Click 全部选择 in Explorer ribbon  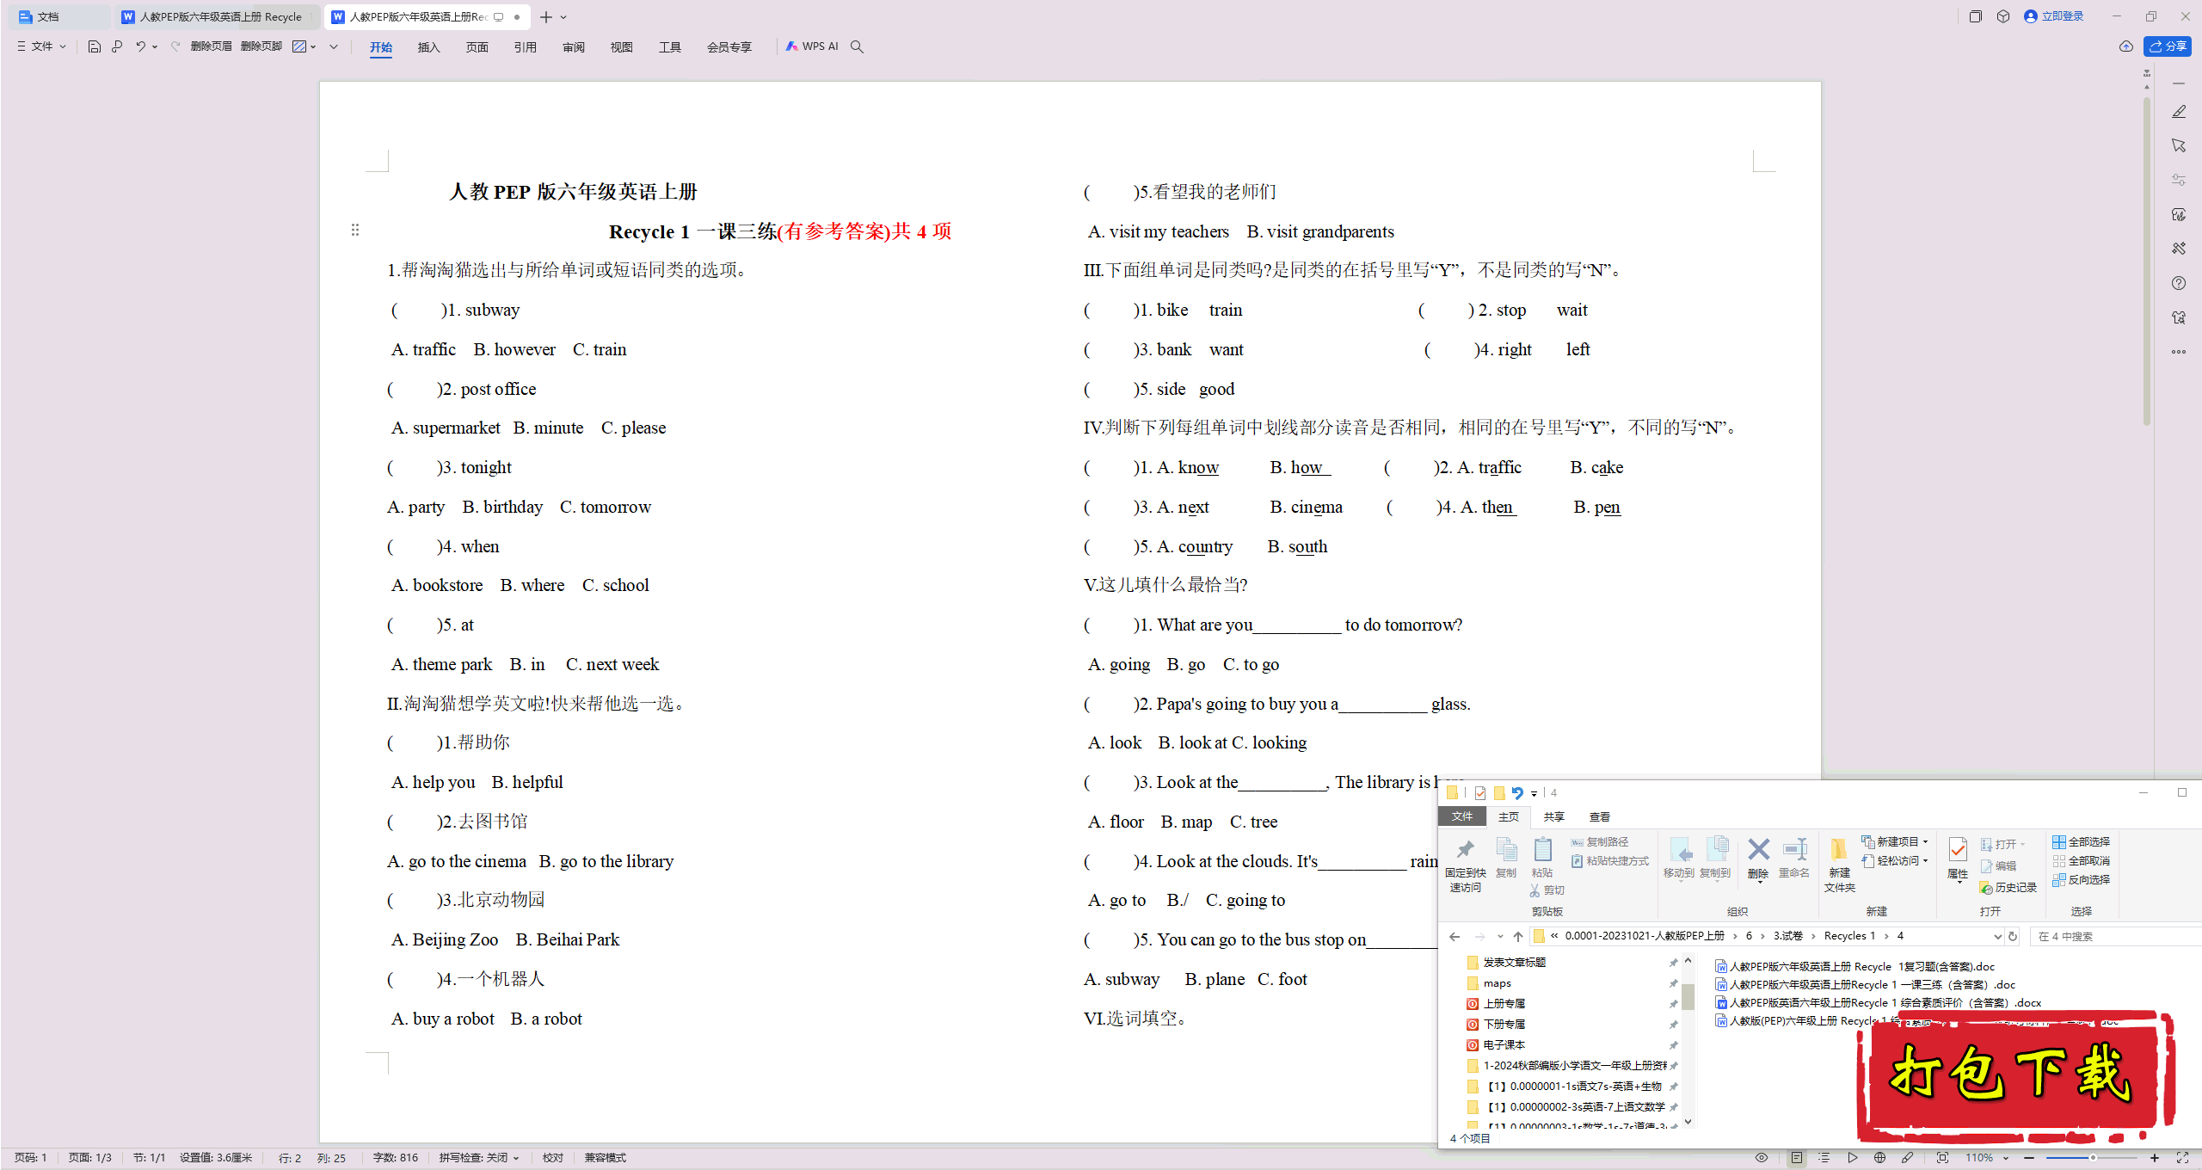[x=2081, y=841]
